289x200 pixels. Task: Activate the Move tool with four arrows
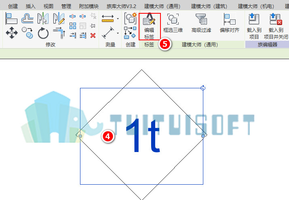(x=12, y=33)
